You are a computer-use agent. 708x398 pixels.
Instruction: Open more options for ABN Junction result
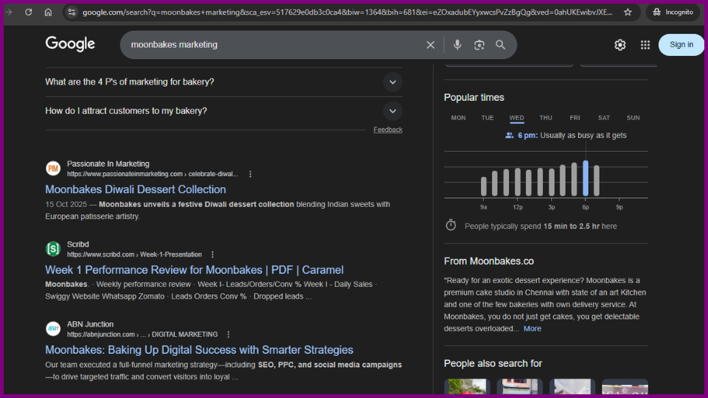tap(229, 335)
